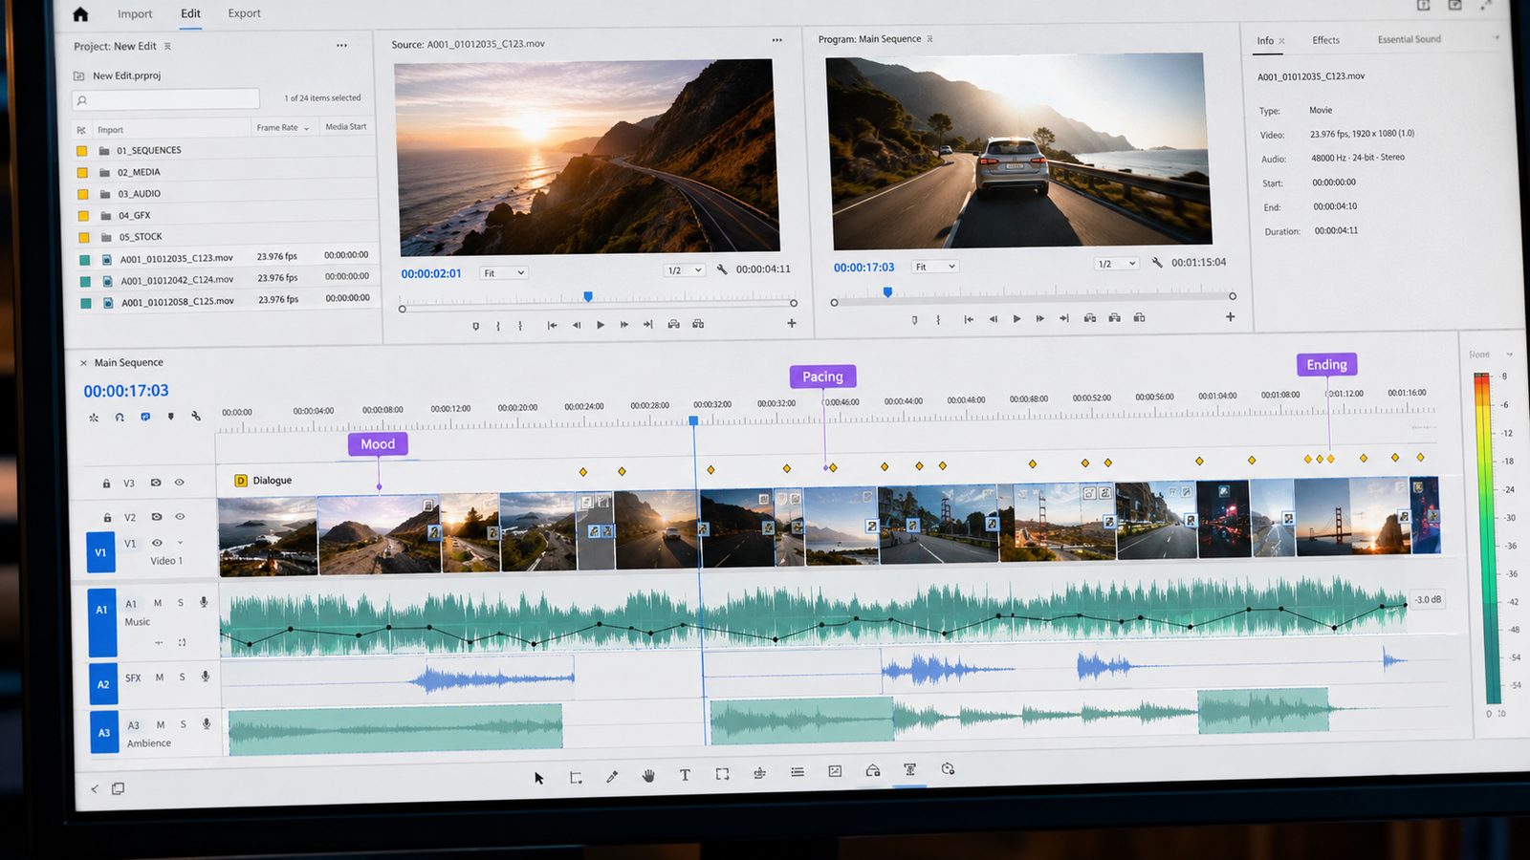Toggle lock on the V3 track
Image resolution: width=1530 pixels, height=860 pixels.
tap(106, 484)
